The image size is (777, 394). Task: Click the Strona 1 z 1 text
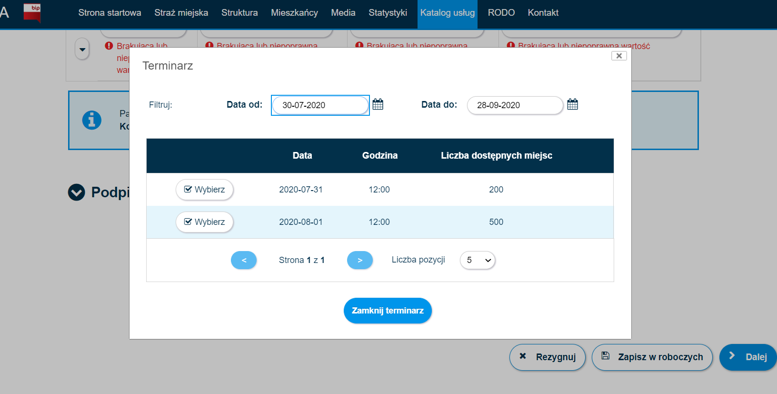tap(302, 260)
